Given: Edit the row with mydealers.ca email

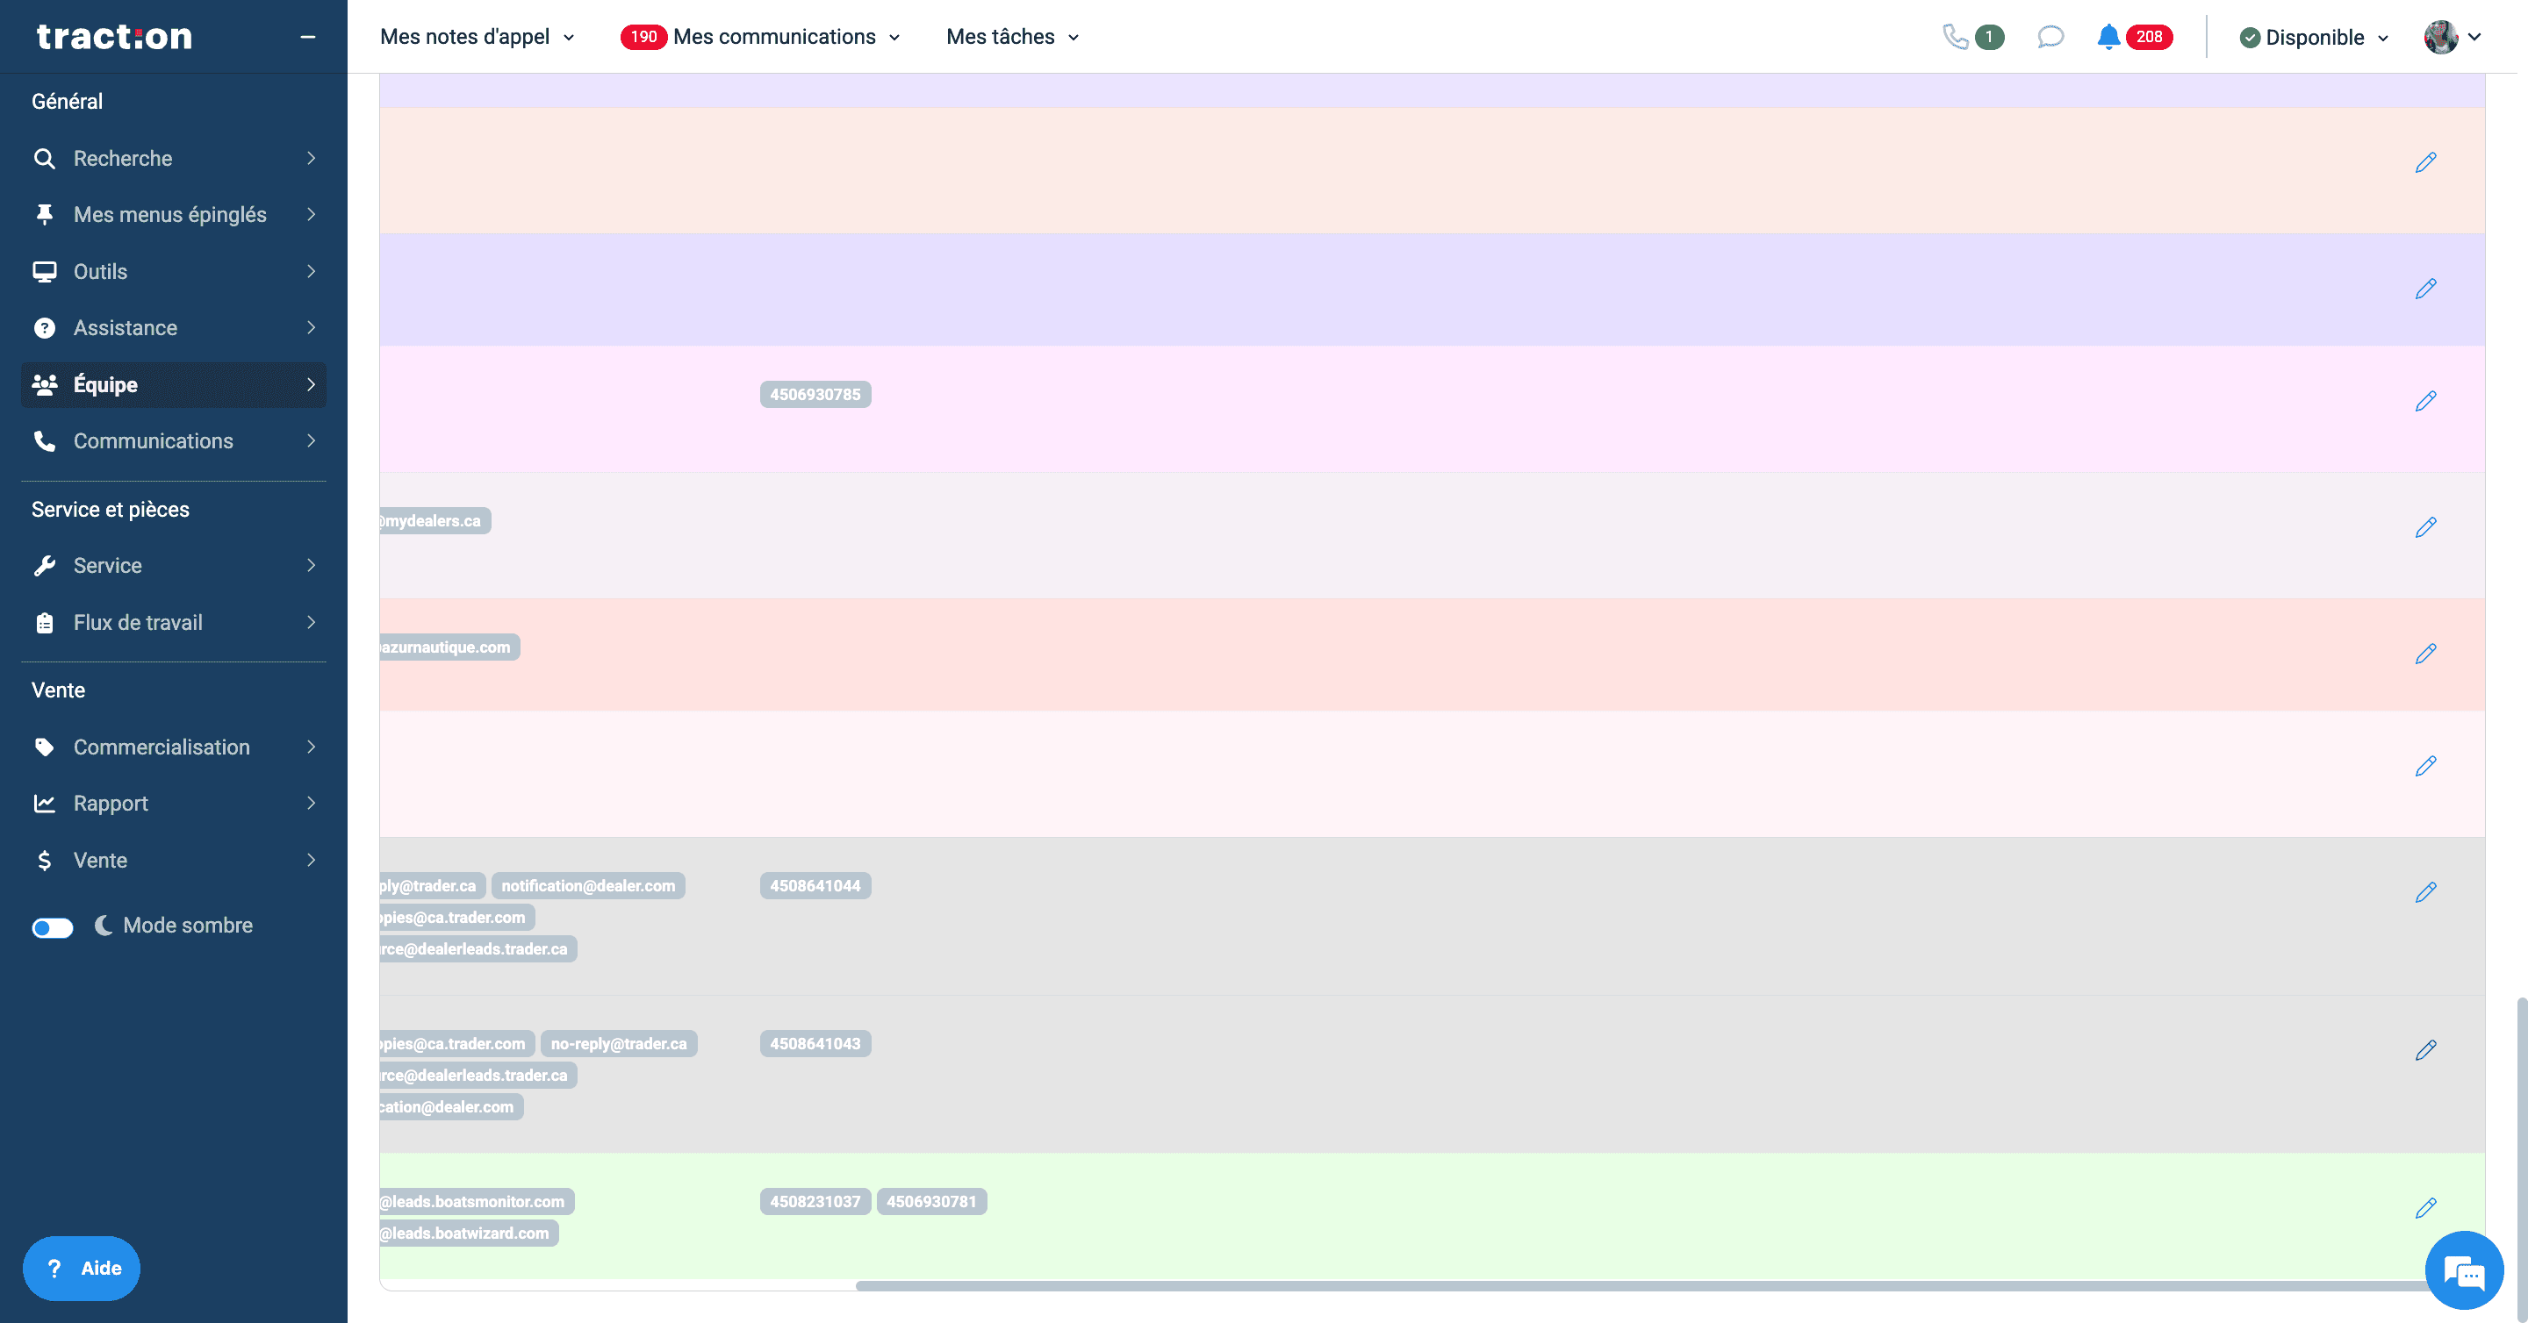Looking at the screenshot, I should click(2425, 527).
